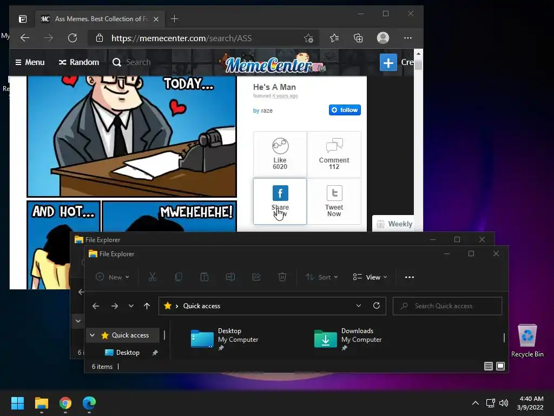Click the browser page vertical scrollbar thumb
The width and height of the screenshot is (554, 416).
(418, 65)
